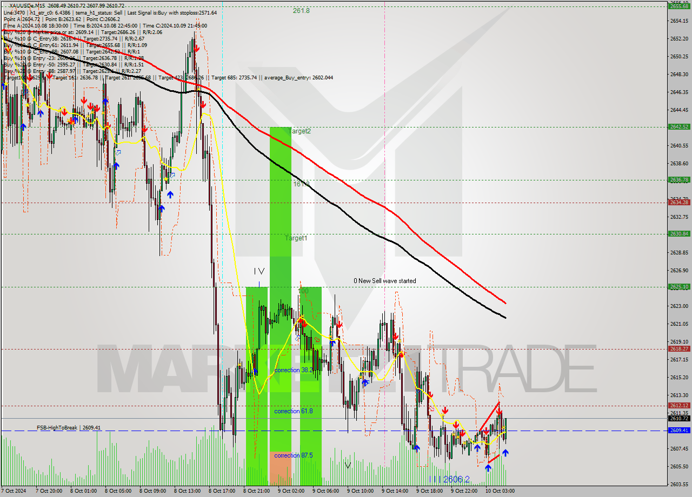Click the green 2655.68 price tag
692x497 pixels.
tap(679, 6)
